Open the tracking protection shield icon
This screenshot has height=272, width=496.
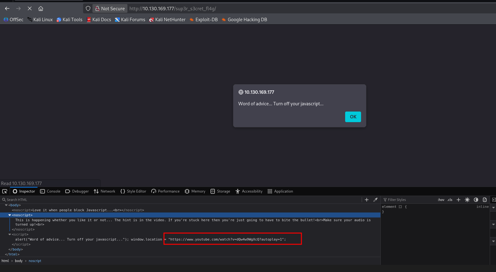coord(88,9)
